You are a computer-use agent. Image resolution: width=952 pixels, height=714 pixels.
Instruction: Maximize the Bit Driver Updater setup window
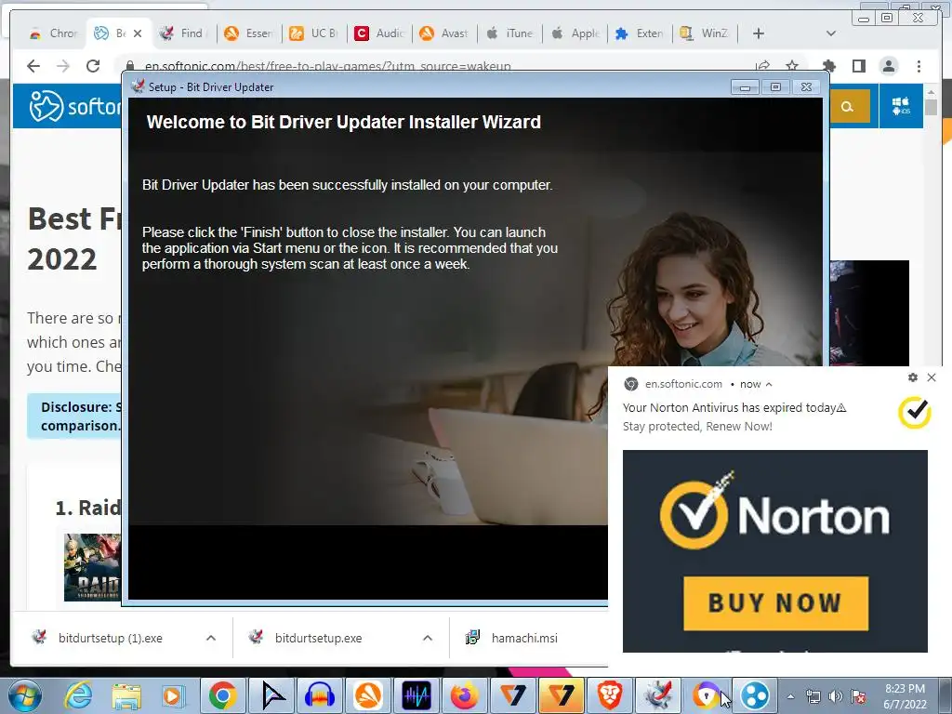(775, 87)
